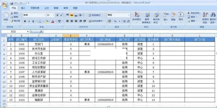This screenshot has width=217, height=108.
Task: Switch to the 审阅 tab
Action: [66, 8]
